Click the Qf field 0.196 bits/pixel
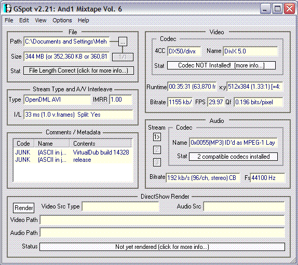 coord(258,102)
